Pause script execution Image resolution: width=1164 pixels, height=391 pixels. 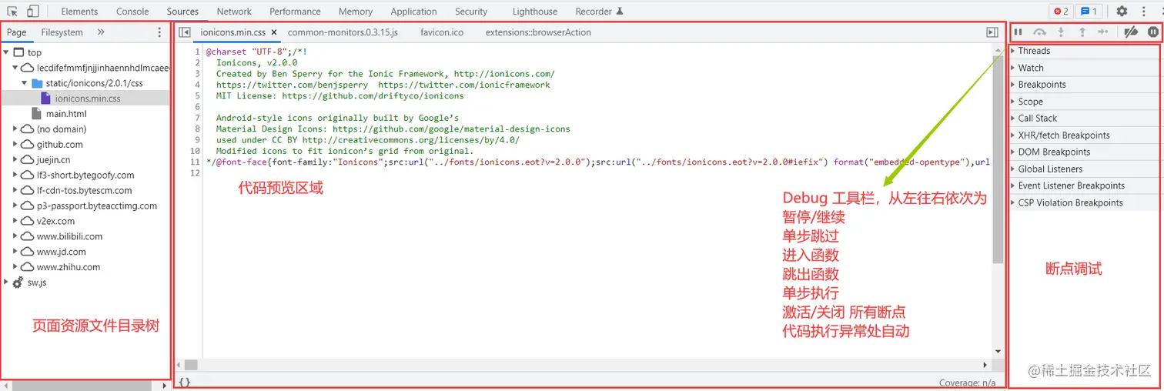(x=1018, y=32)
